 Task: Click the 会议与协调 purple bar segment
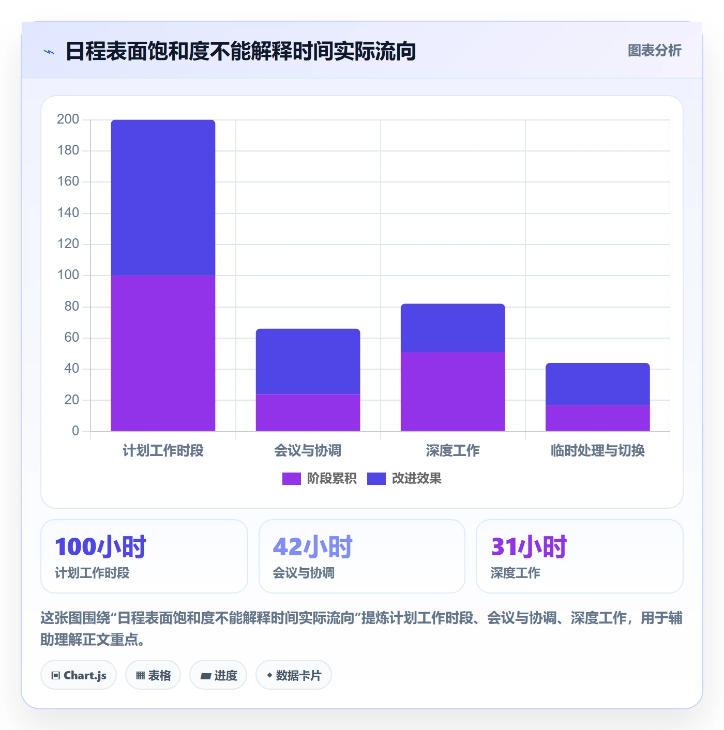tap(308, 413)
